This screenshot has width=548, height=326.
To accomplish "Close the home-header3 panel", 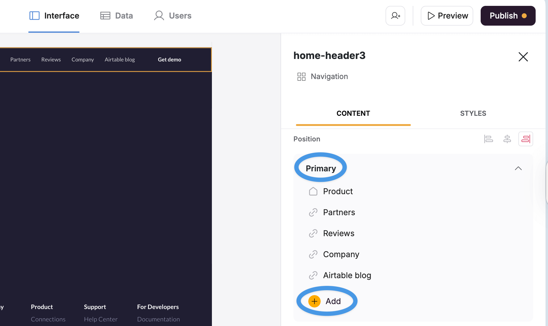I will (523, 57).
